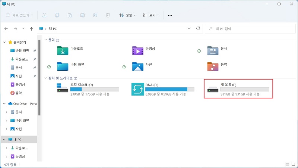Open the recent locations dropdown arrow
The width and height of the screenshot is (298, 168).
23,29
